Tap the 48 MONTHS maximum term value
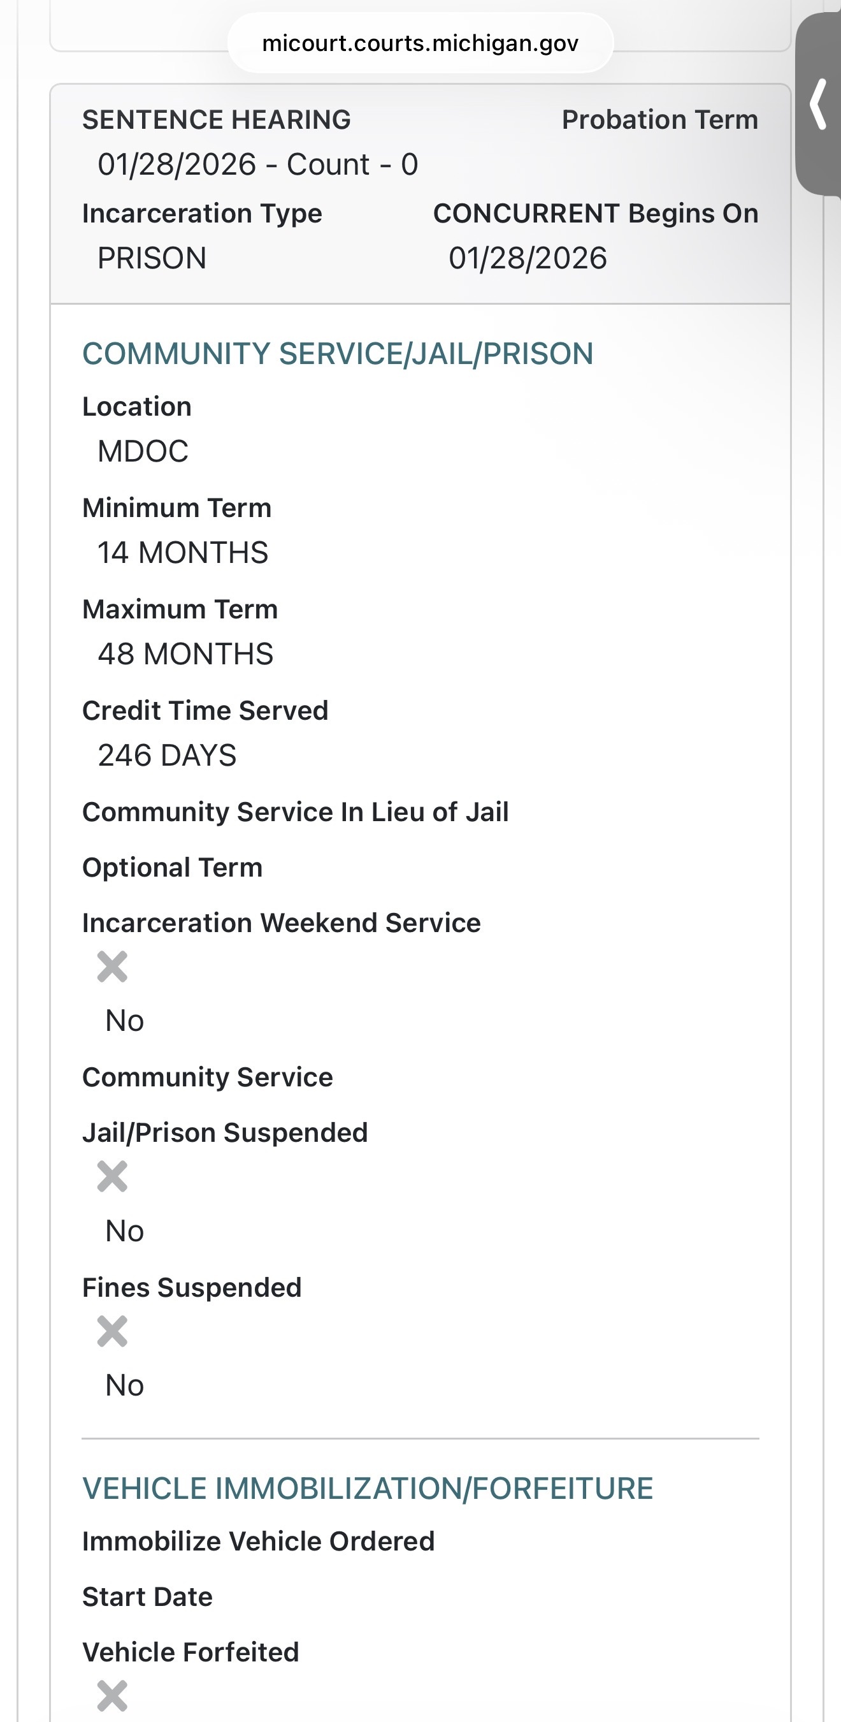Image resolution: width=841 pixels, height=1722 pixels. [185, 653]
